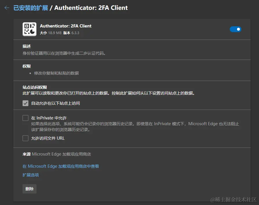Click the 删除 button

click(x=30, y=189)
